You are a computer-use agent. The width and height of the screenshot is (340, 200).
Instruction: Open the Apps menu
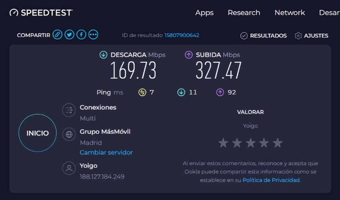pos(204,13)
